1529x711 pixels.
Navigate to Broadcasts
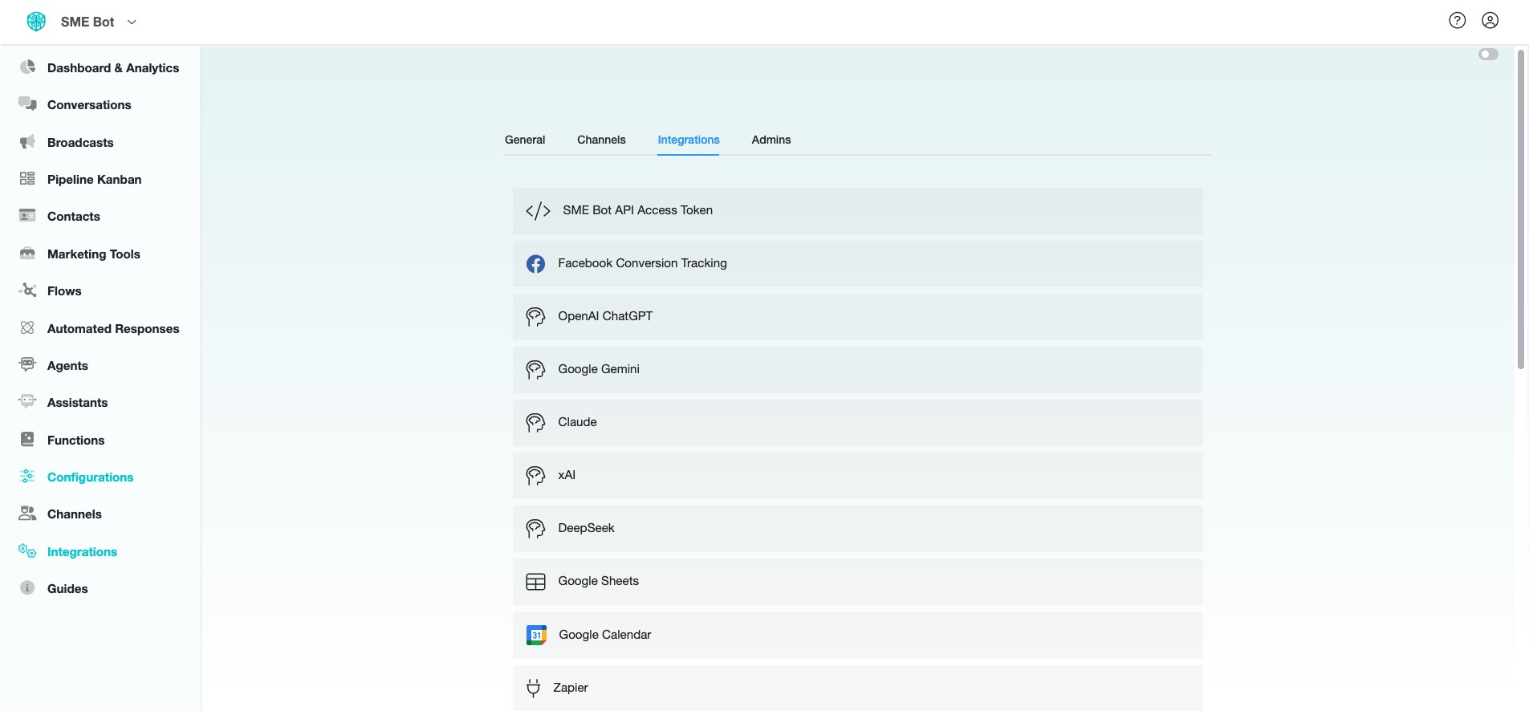(x=80, y=143)
